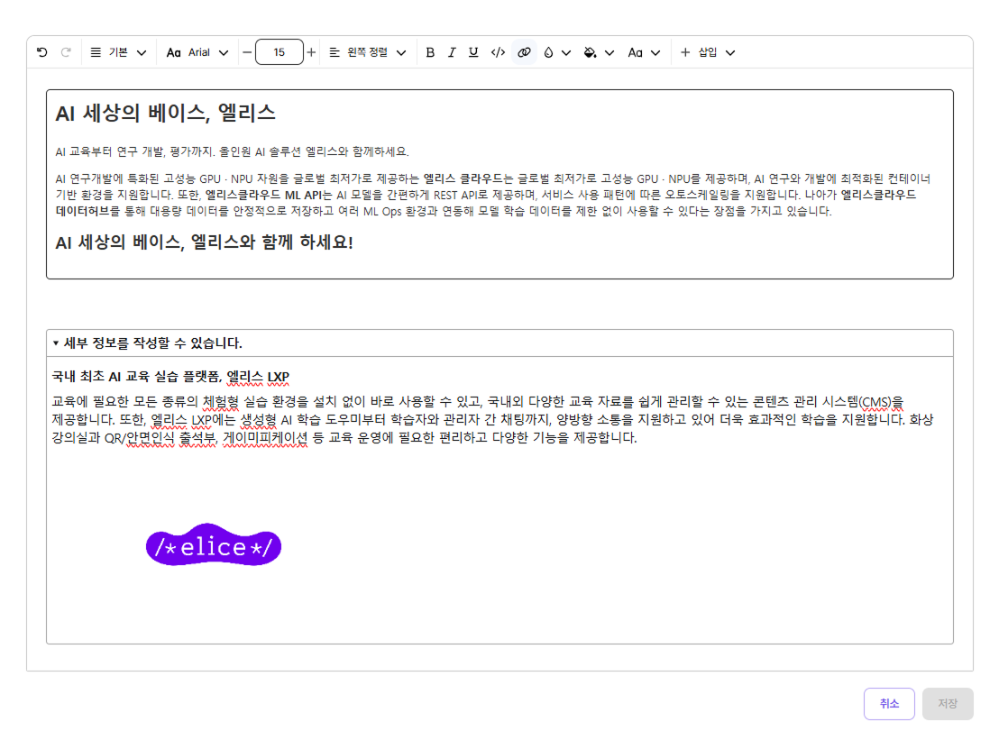The width and height of the screenshot is (999, 731).
Task: Click the word '게이미피케이션' in details text
Action: pos(265,437)
